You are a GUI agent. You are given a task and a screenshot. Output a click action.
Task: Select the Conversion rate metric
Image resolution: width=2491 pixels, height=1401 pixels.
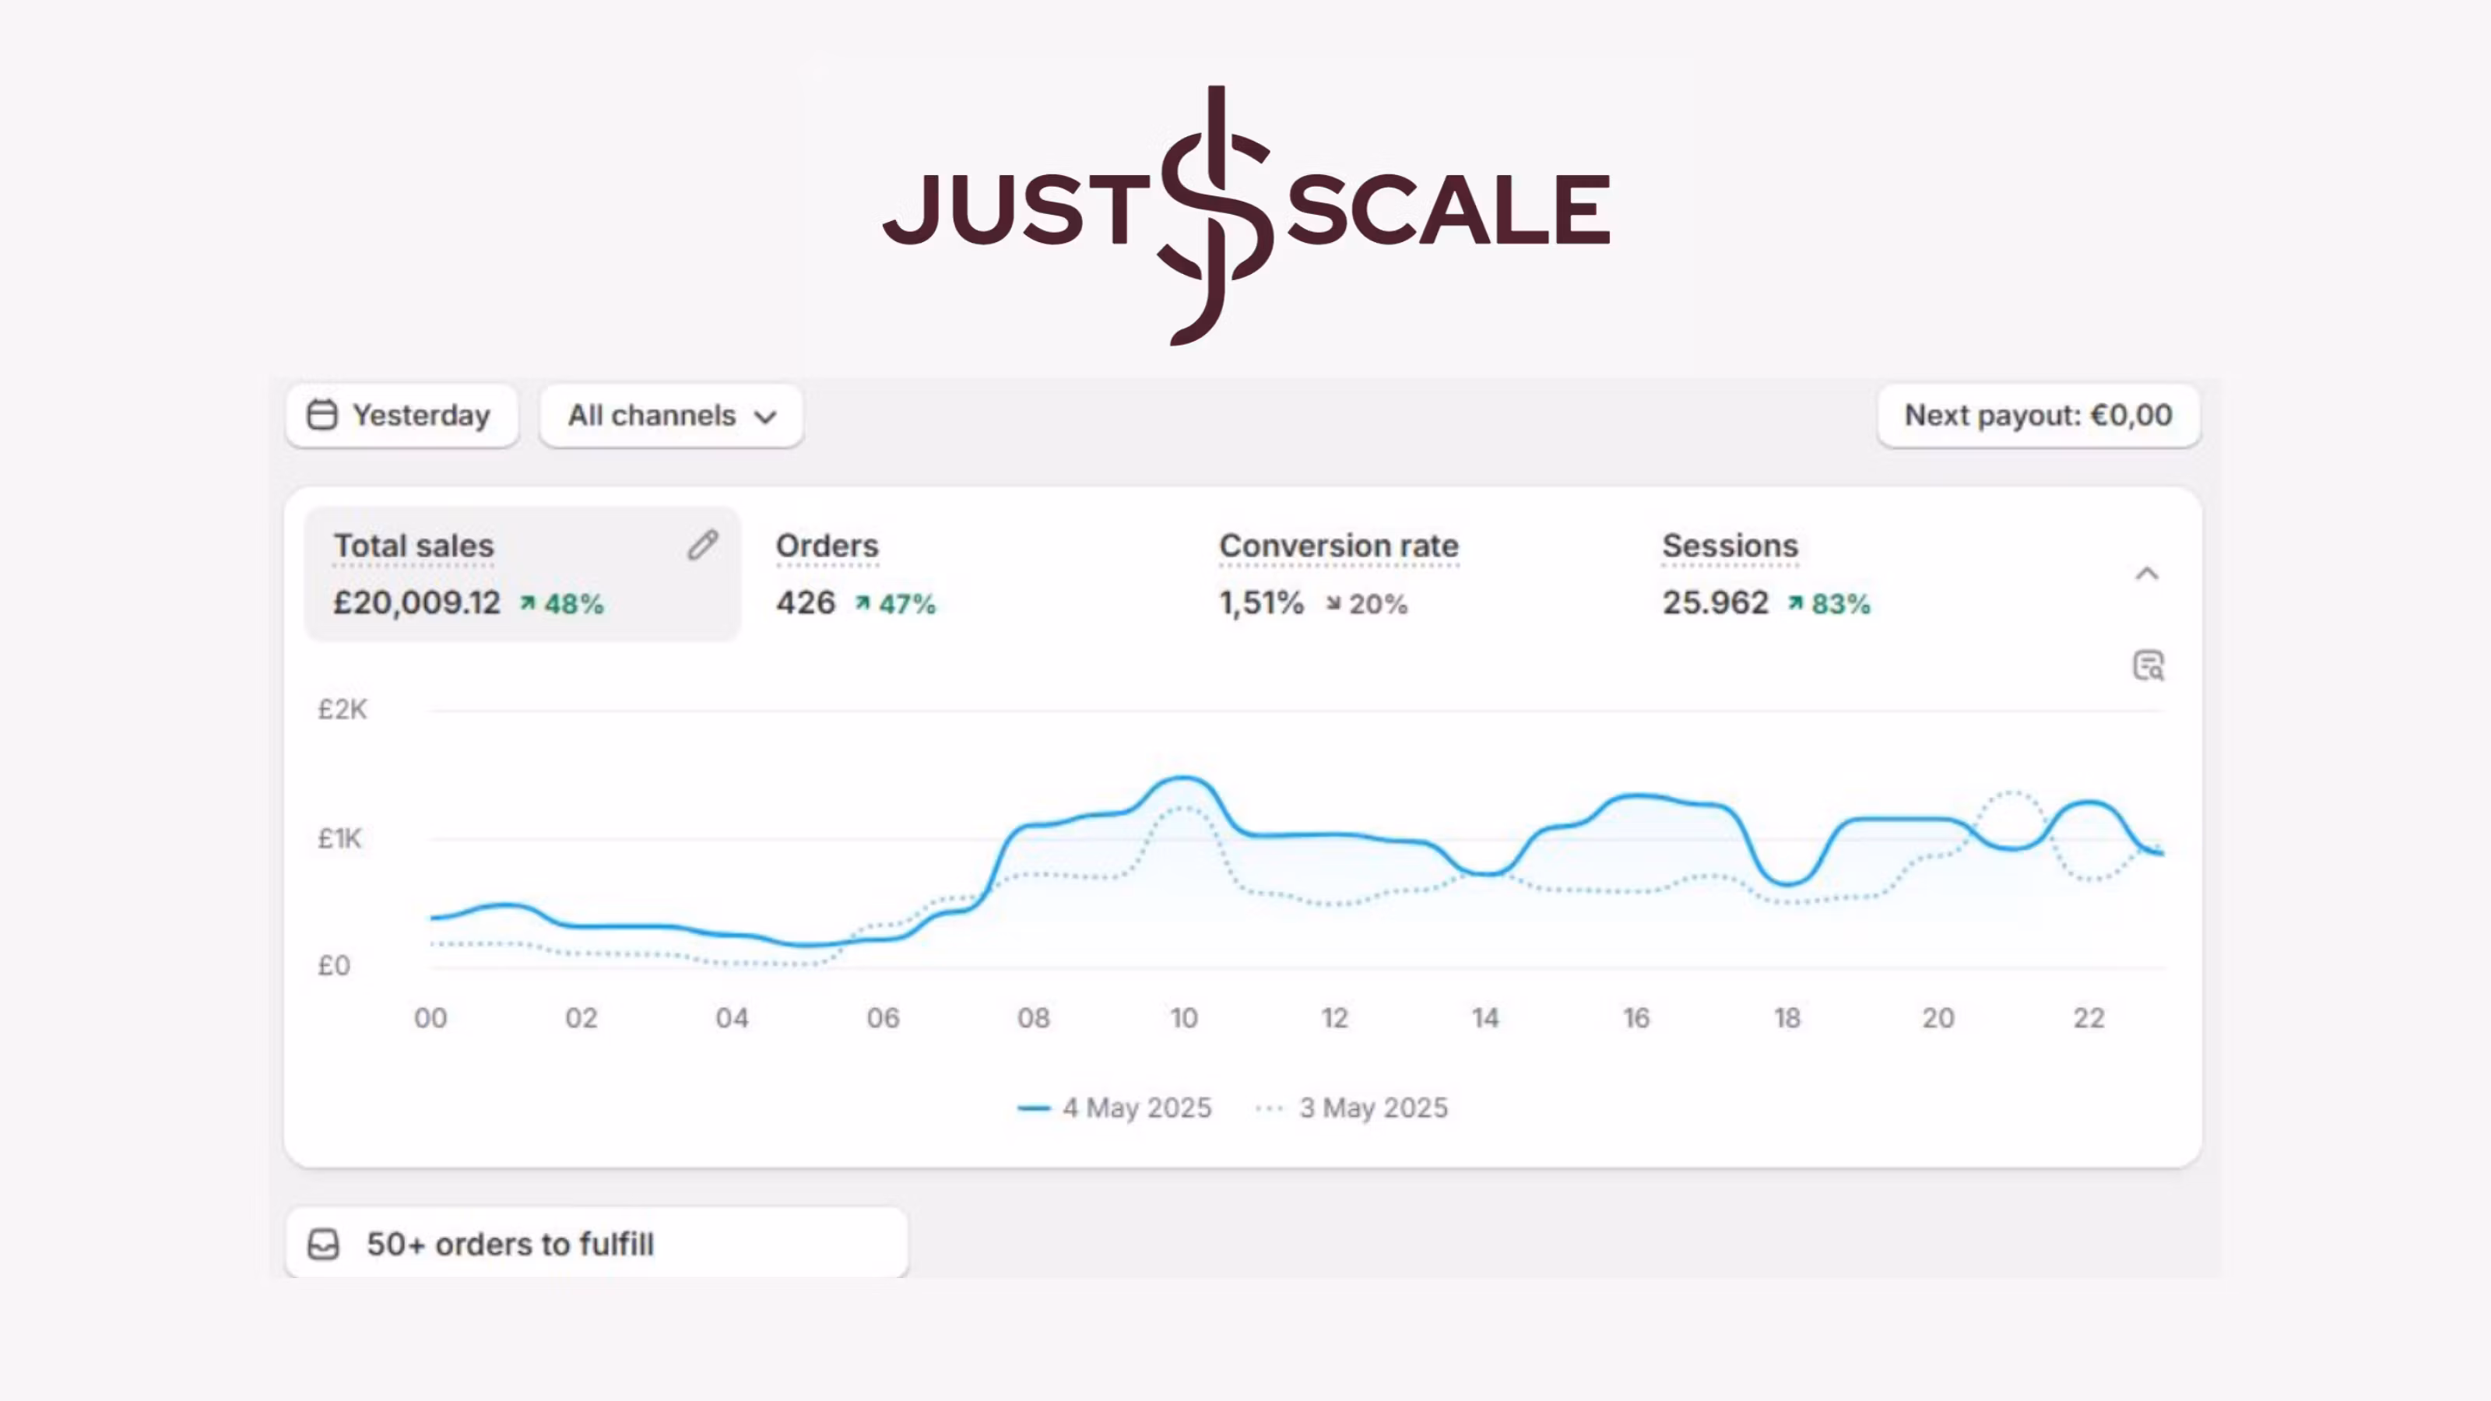(x=1338, y=546)
